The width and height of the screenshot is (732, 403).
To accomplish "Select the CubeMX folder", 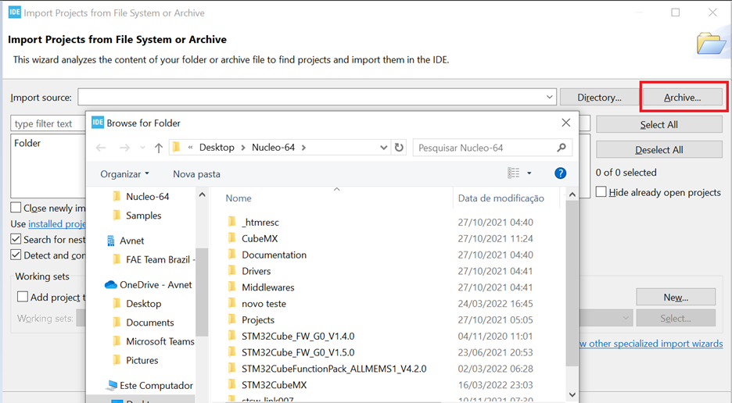I will pos(260,238).
